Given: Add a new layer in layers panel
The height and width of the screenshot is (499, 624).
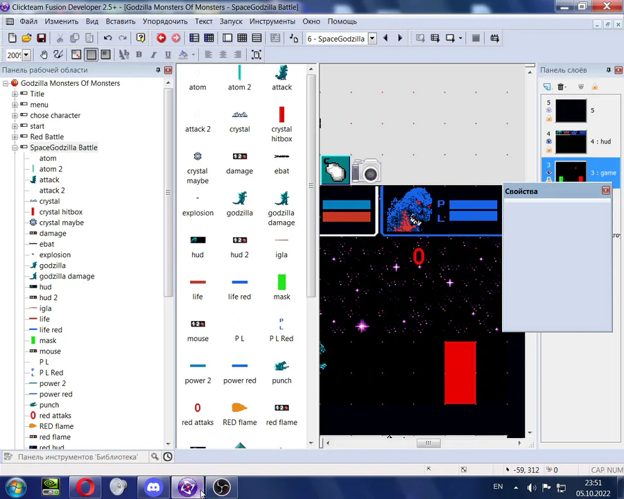Looking at the screenshot, I should tap(547, 87).
